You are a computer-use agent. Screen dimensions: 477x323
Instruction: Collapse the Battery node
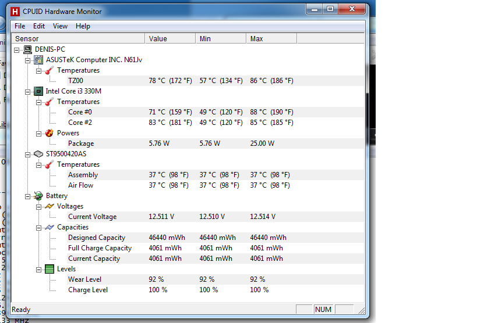click(x=28, y=196)
